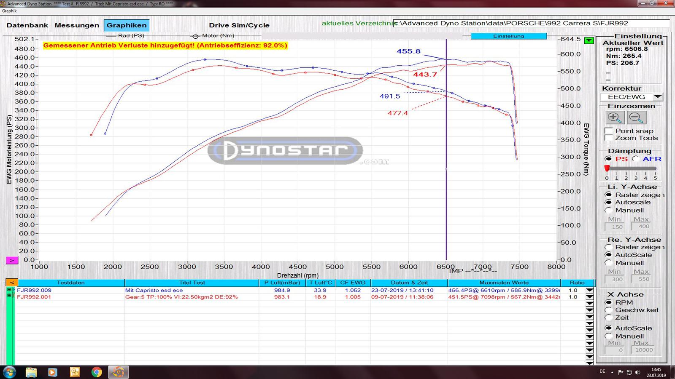Click the zoom in magnifier icon
Screen dimensions: 675x379
click(615, 118)
